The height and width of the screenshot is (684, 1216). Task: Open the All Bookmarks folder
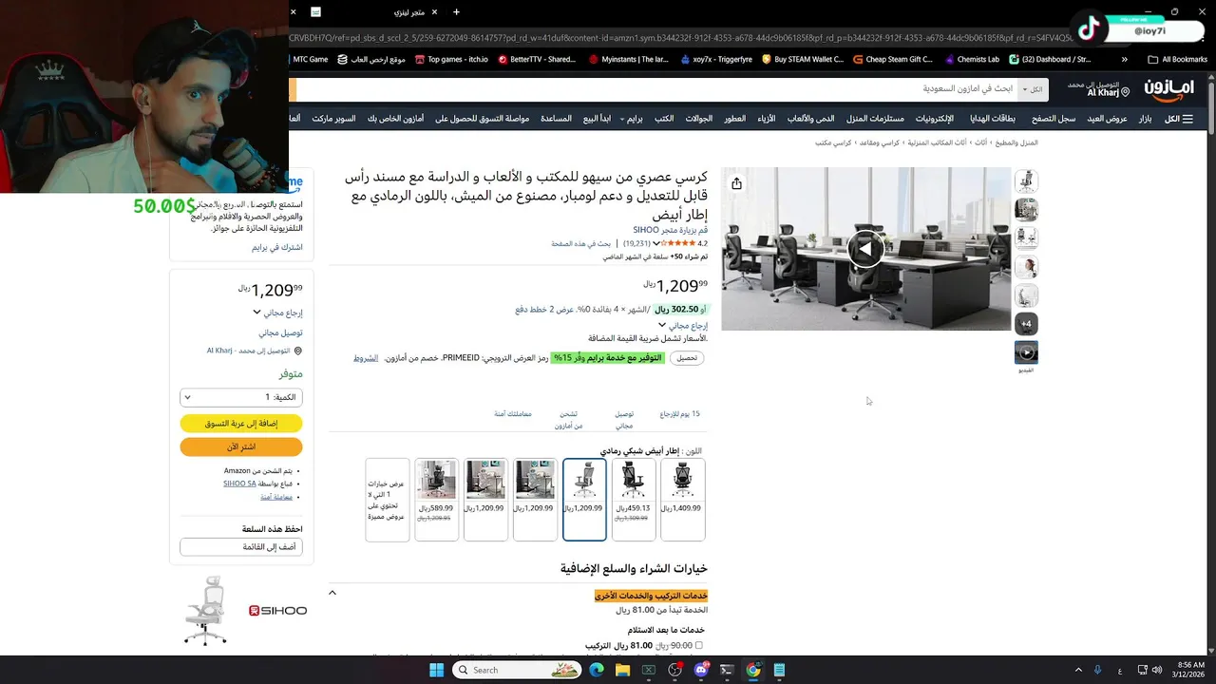coord(1178,59)
